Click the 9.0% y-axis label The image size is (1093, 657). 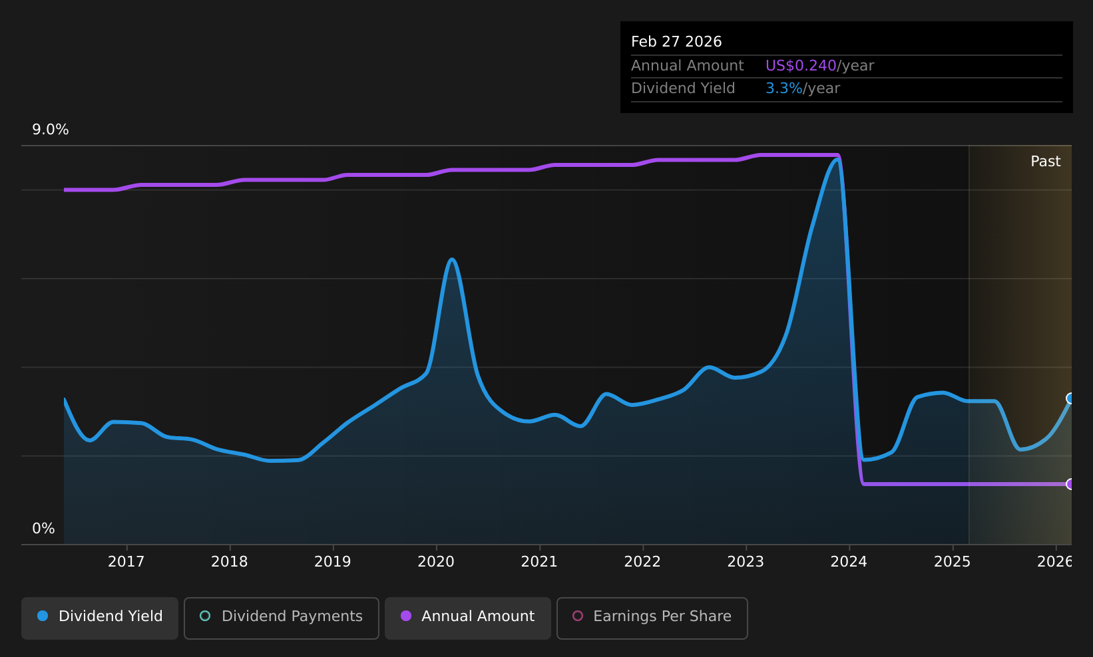coord(51,130)
